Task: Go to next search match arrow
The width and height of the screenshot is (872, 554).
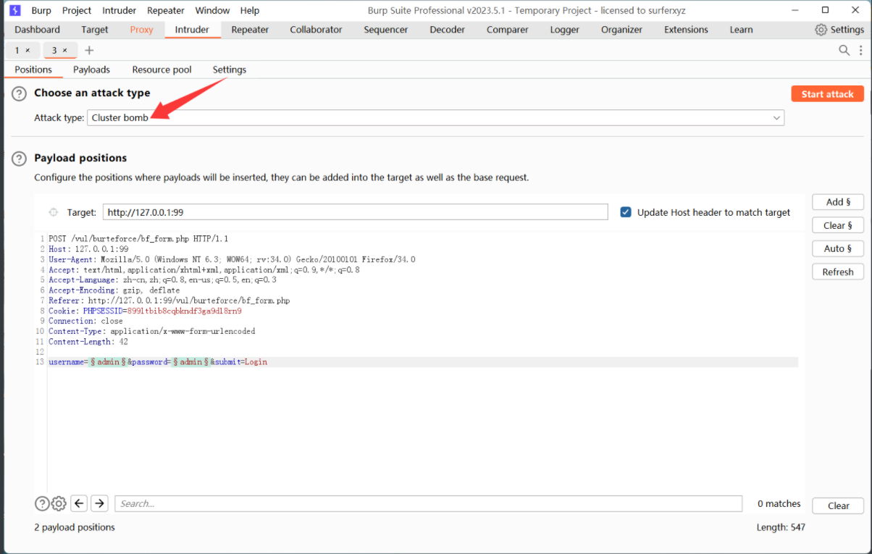Action: (99, 503)
